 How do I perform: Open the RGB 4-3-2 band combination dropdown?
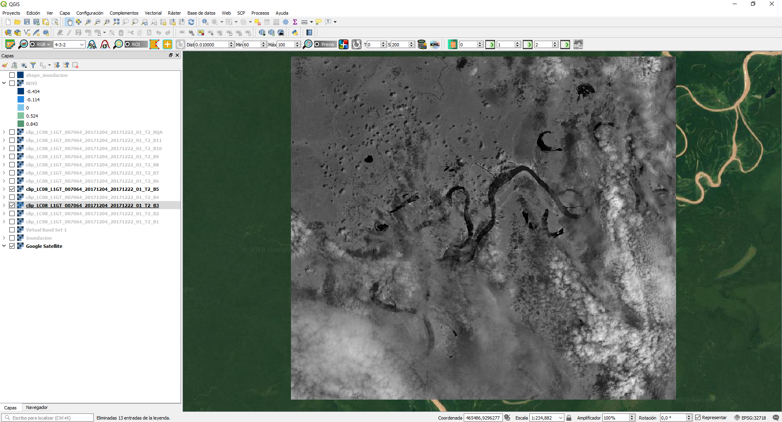[x=69, y=44]
